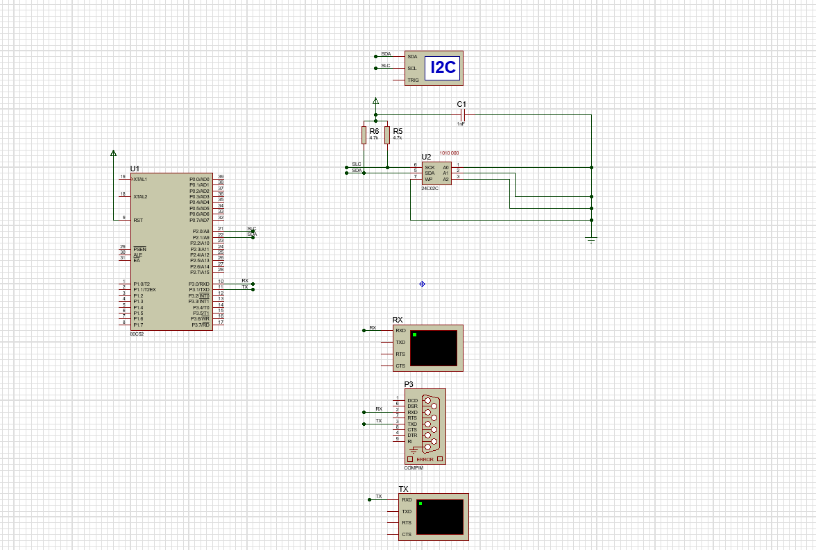Click pin P3.0/RXD on U1
The width and height of the screenshot is (816, 550).
pos(198,284)
